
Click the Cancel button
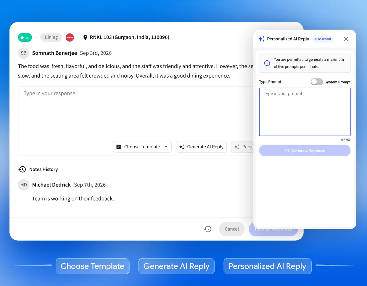[x=232, y=229]
